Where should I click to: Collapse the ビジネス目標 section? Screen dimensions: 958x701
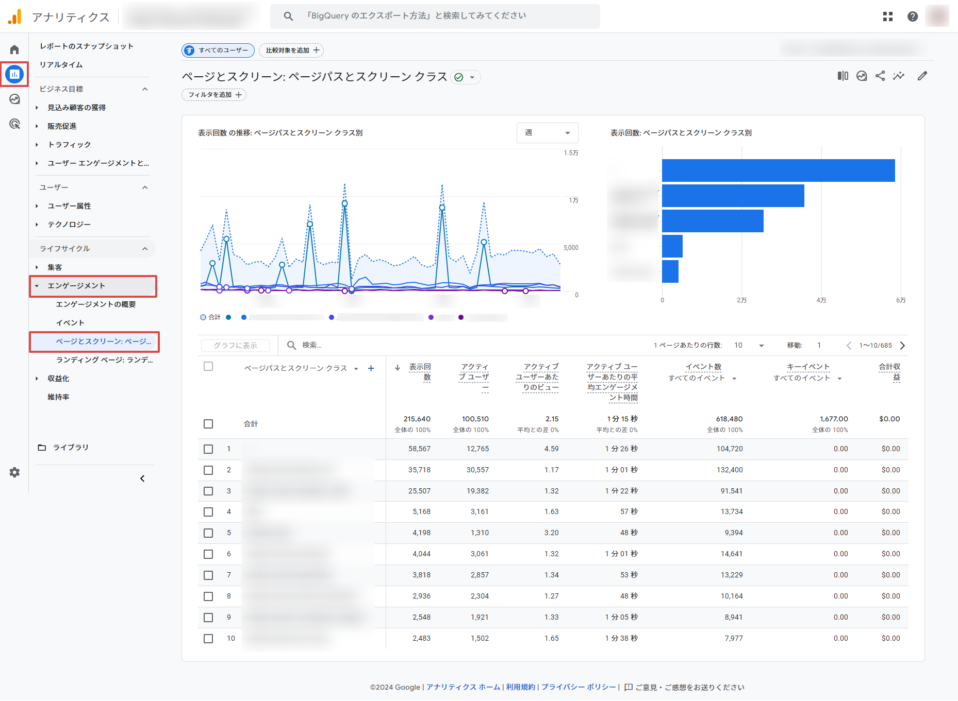(145, 89)
